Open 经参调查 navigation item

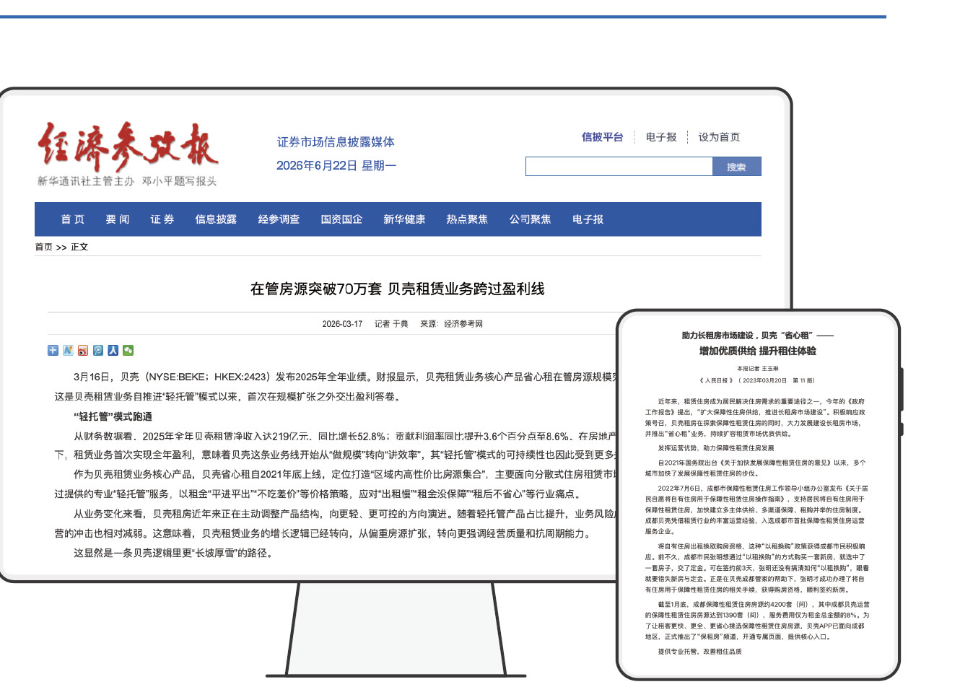[279, 219]
